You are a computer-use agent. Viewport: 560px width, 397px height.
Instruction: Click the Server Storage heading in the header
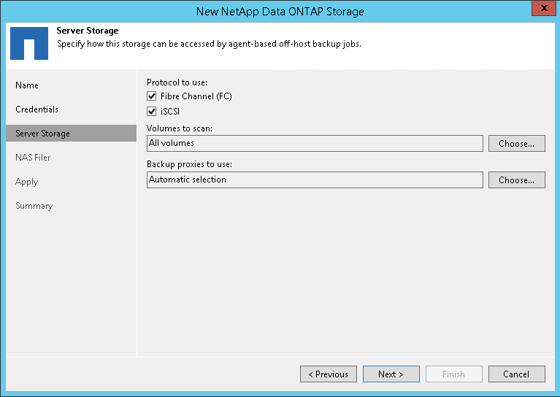pyautogui.click(x=88, y=31)
